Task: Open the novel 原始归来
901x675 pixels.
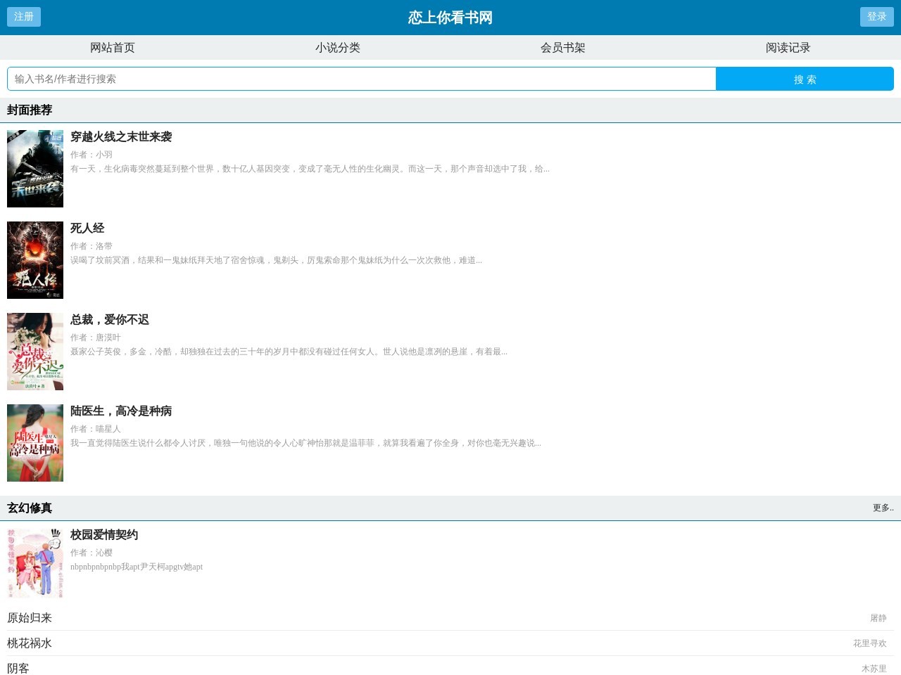Action: (x=30, y=618)
